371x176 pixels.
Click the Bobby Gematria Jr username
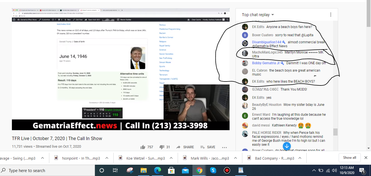266,63
